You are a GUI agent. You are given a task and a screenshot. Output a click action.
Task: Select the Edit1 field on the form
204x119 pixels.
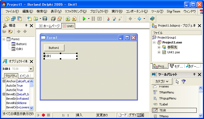coord(60,56)
